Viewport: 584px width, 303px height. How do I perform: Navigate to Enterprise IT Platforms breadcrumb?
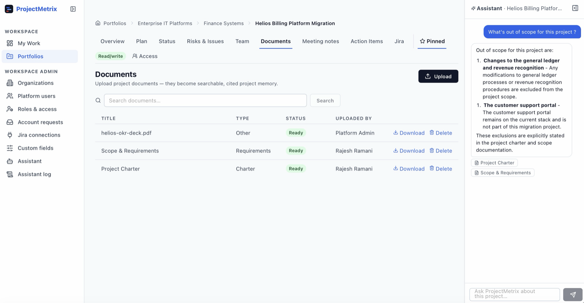pos(165,23)
